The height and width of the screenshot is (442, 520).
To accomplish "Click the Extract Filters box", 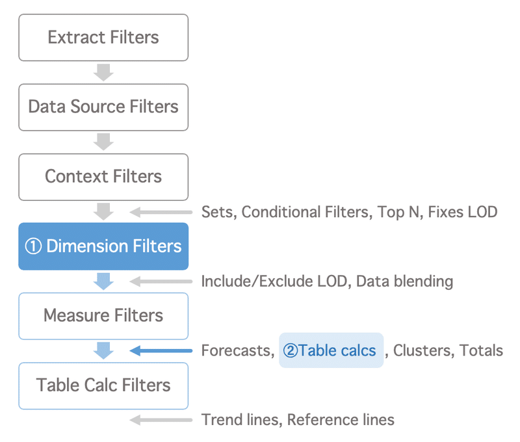I will click(x=103, y=38).
